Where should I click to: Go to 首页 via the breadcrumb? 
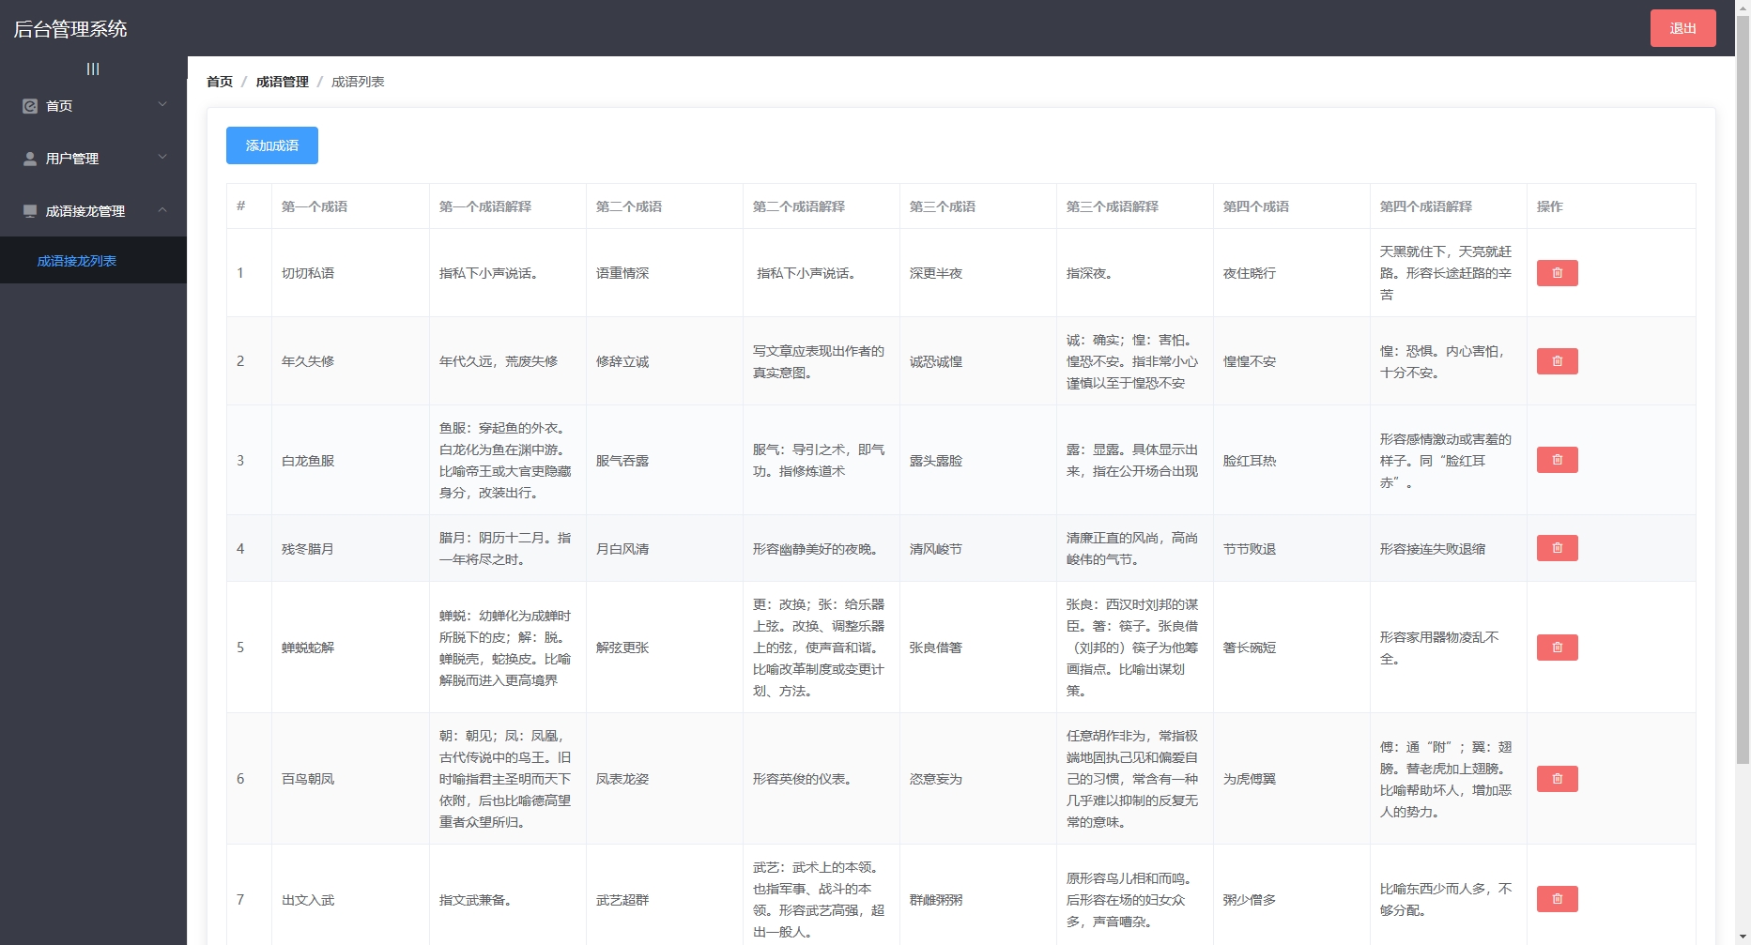tap(220, 82)
